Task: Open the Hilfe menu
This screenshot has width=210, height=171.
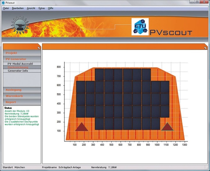Action: point(51,8)
